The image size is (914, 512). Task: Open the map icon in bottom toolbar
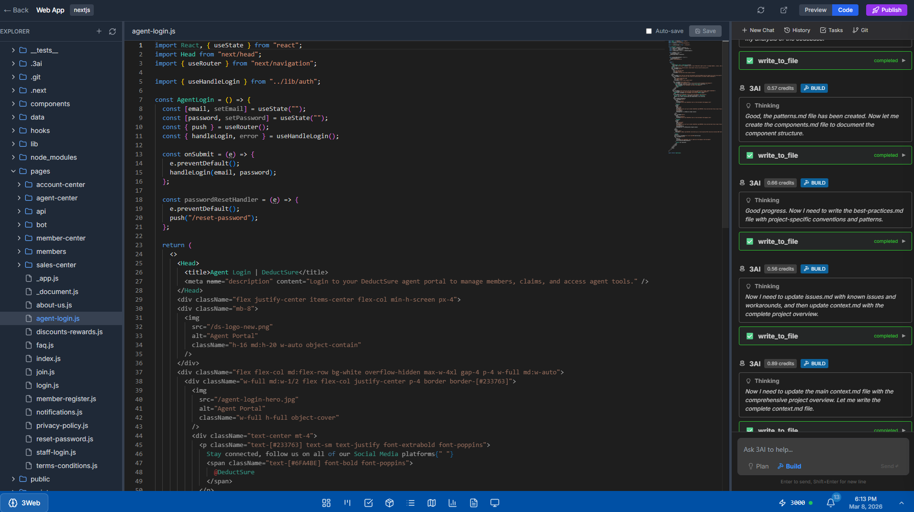click(431, 502)
